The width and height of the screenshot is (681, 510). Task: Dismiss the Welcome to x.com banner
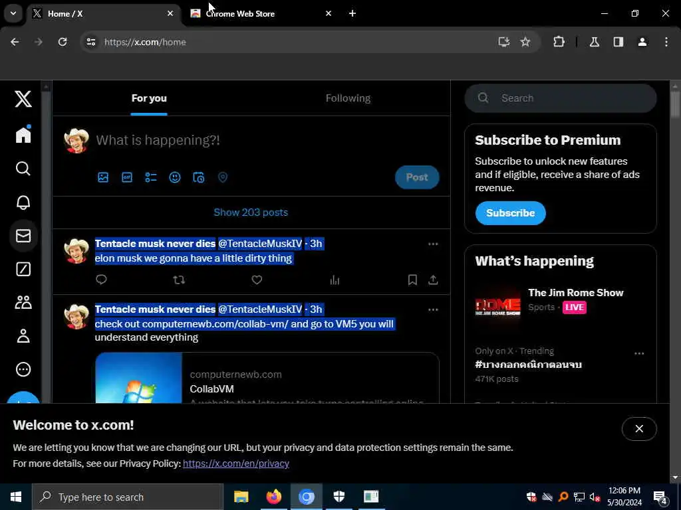tap(639, 428)
